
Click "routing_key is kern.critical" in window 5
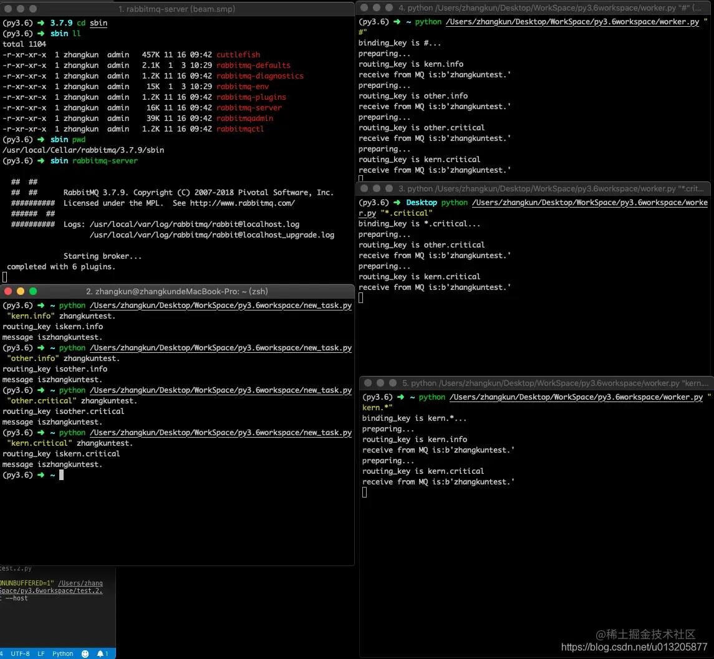(x=423, y=471)
